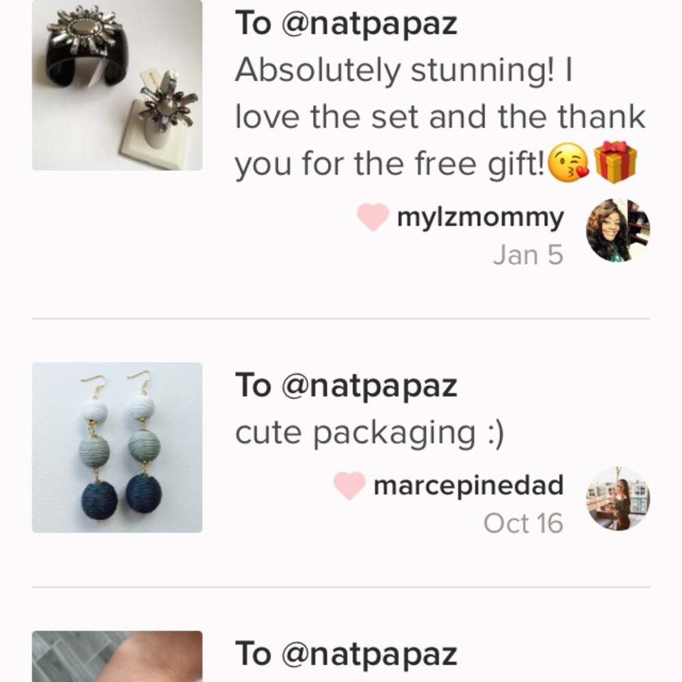Image resolution: width=682 pixels, height=682 pixels.
Task: Open the partially visible bottom listing photo
Action: coord(117,656)
